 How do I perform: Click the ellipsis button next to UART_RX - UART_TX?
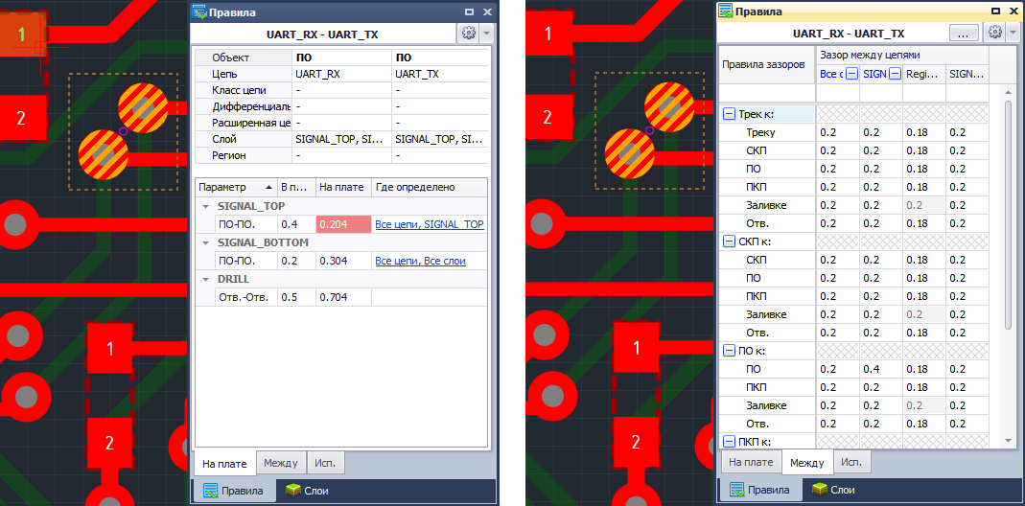click(964, 33)
